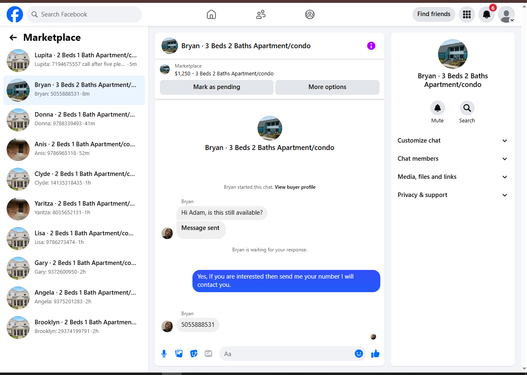Click Bryan's avatar beside 5055888531 message
The image size is (527, 375).
(x=167, y=326)
